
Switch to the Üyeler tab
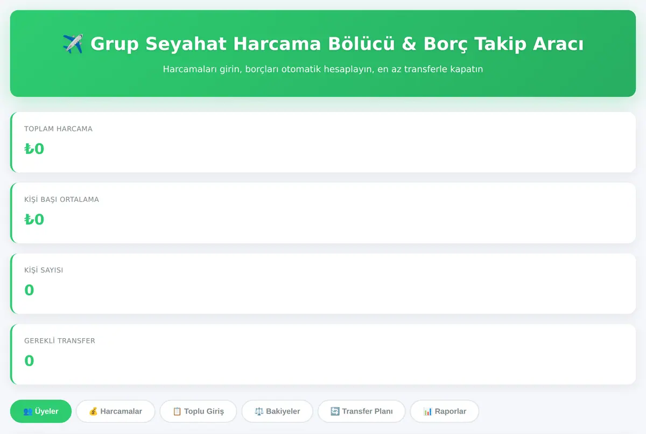pyautogui.click(x=41, y=411)
